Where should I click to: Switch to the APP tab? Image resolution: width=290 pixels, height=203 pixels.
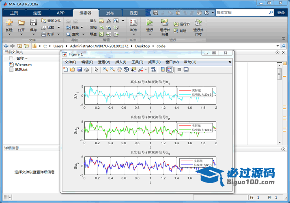[60, 13]
